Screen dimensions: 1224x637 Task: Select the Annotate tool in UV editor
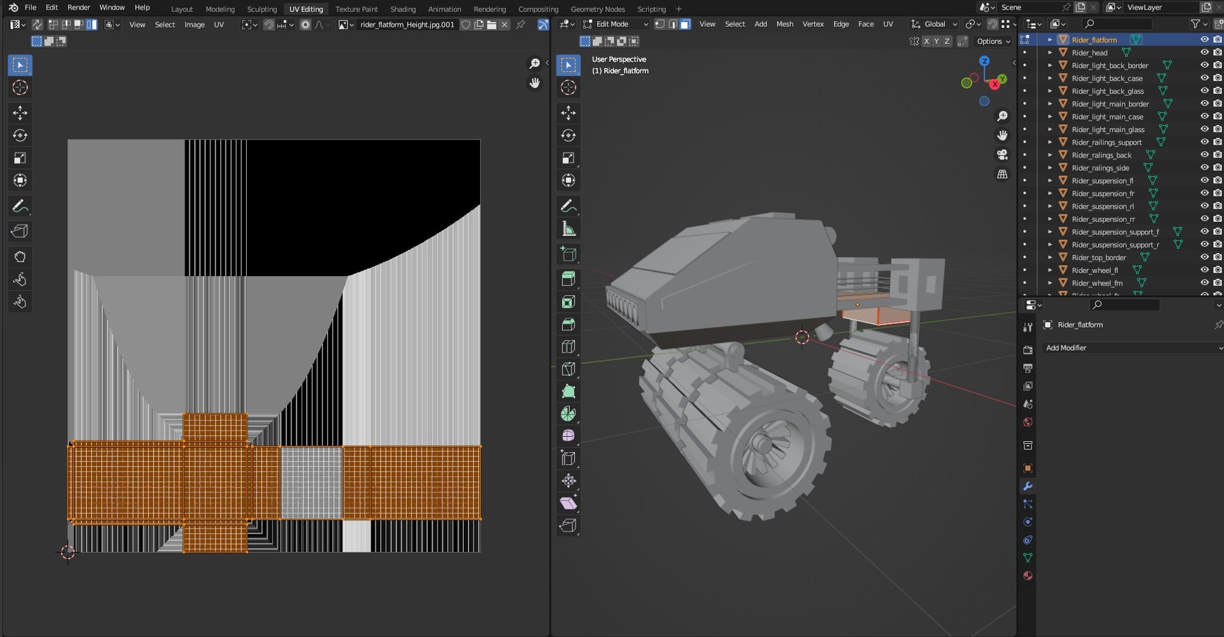pyautogui.click(x=20, y=206)
